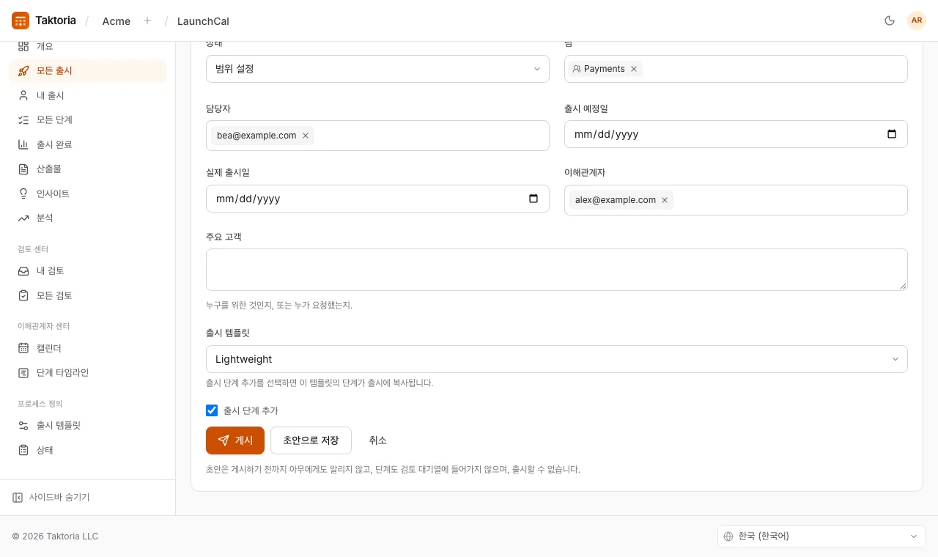Open 개요 in the sidebar
938x557 pixels.
coord(88,46)
